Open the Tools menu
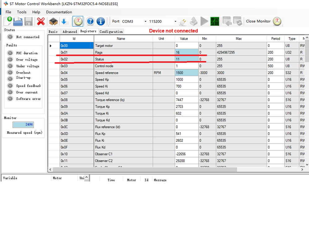 [22, 12]
